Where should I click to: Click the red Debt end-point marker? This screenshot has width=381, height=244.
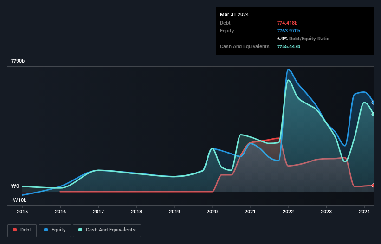(373, 186)
